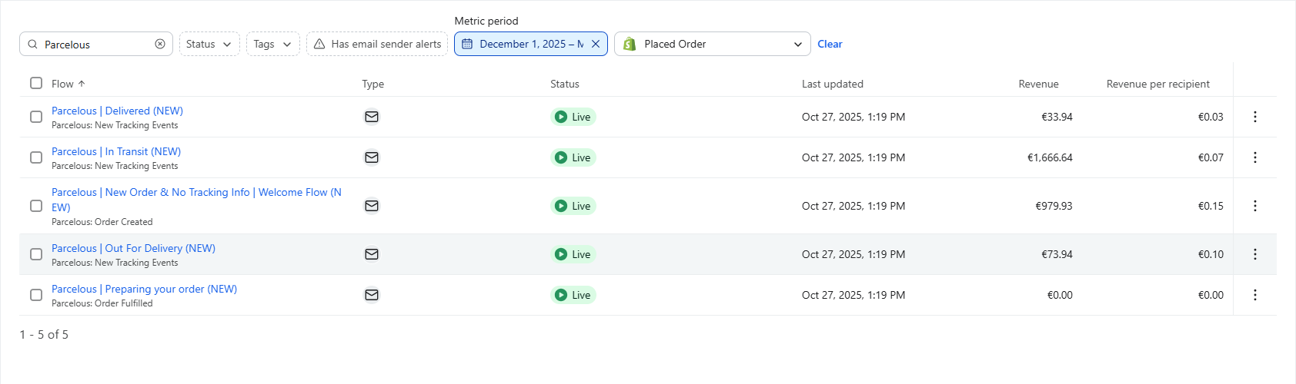Image resolution: width=1296 pixels, height=384 pixels.
Task: Click the Revenue per recipient column header
Action: click(1158, 84)
